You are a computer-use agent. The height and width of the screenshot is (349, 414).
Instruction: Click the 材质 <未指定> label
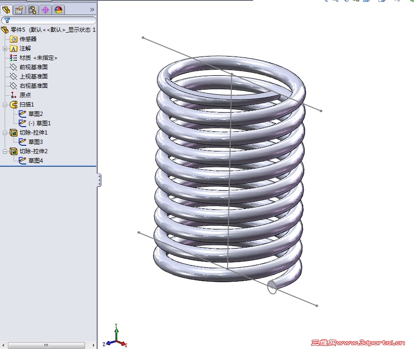click(38, 58)
